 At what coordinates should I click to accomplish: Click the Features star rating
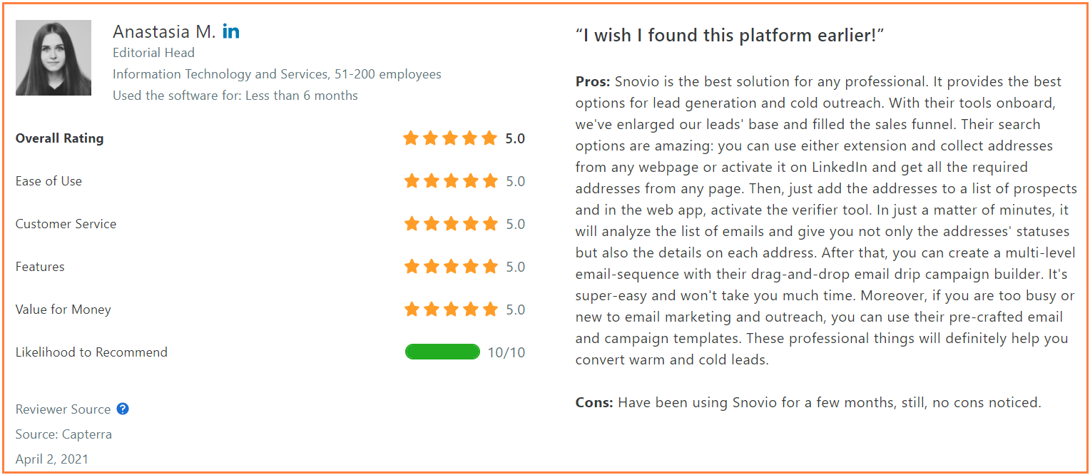[x=450, y=267]
